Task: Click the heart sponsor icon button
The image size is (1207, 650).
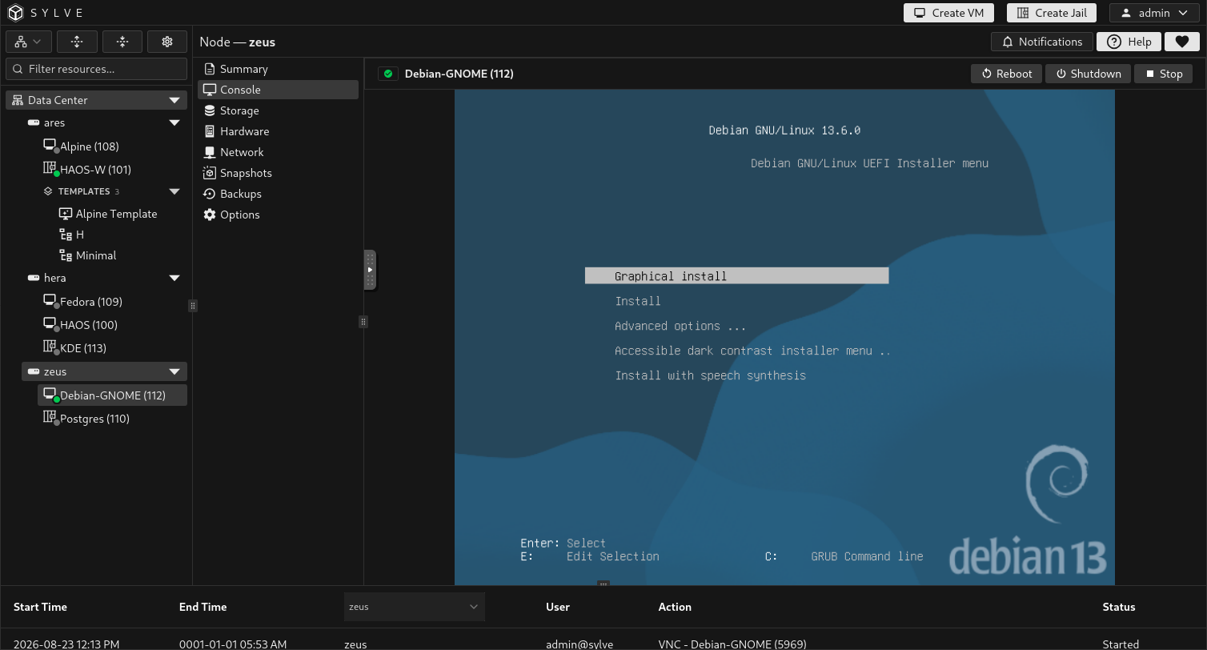Action: tap(1181, 42)
